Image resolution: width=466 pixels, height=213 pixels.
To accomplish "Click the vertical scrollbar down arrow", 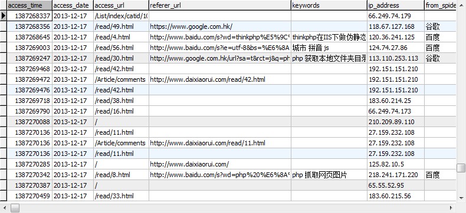I will (461, 198).
